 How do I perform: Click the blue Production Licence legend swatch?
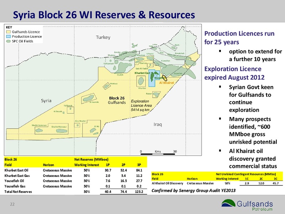tap(8, 36)
